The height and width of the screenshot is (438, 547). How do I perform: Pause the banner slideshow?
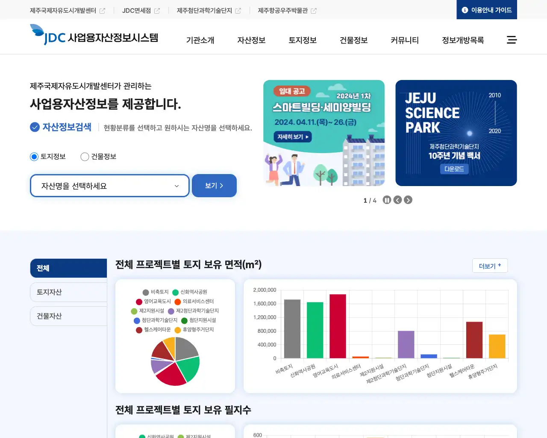387,200
